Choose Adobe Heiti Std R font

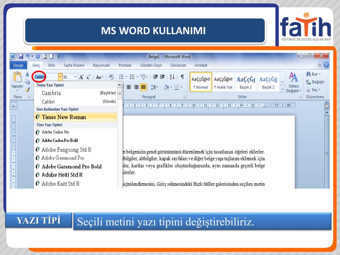coord(75,175)
